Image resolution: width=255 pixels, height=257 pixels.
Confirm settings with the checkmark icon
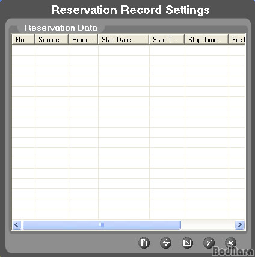(209, 243)
